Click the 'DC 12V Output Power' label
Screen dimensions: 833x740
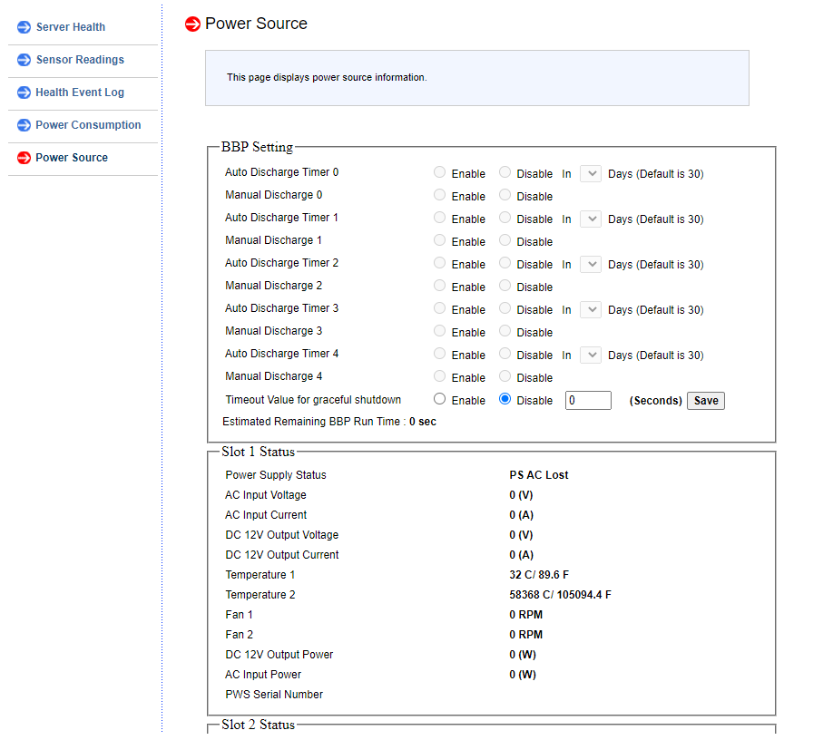coord(279,655)
